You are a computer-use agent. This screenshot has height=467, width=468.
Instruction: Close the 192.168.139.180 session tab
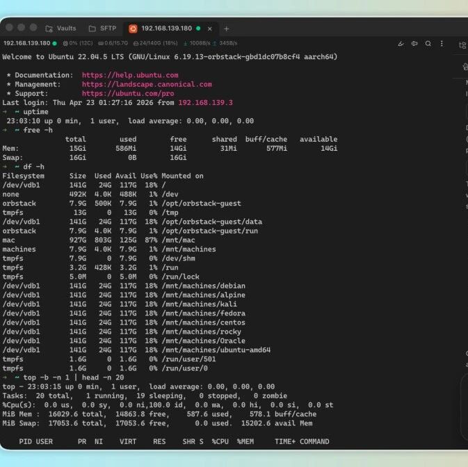tap(210, 29)
